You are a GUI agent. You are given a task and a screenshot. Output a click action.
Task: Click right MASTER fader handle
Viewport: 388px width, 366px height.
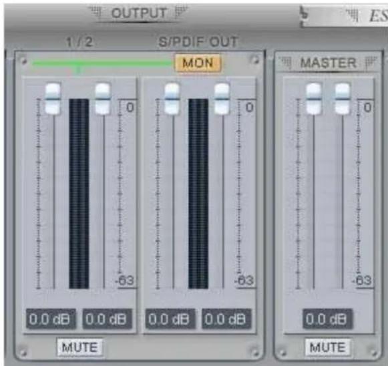tap(342, 99)
